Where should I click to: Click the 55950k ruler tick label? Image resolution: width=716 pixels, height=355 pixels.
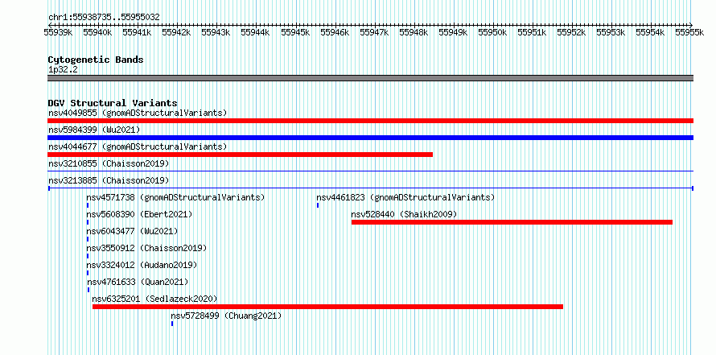click(492, 32)
